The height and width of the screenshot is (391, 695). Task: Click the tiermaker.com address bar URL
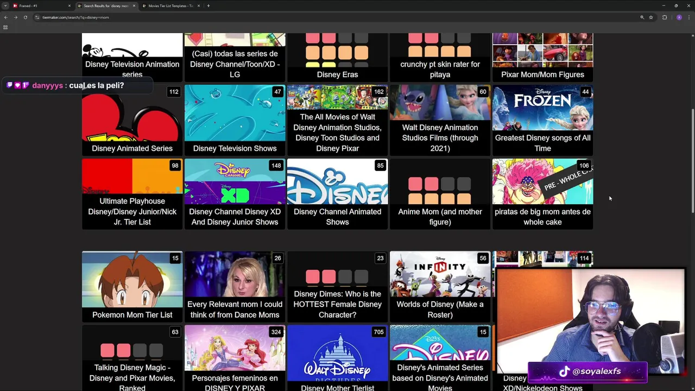75,17
